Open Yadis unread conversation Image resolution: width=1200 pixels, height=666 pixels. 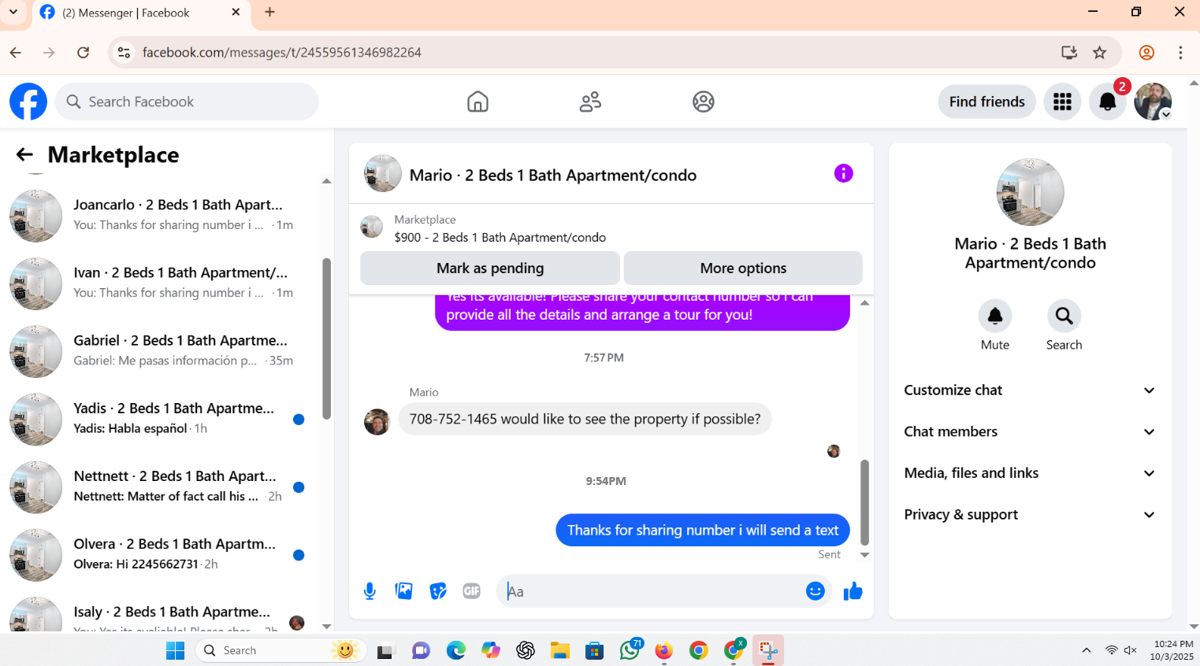[162, 418]
